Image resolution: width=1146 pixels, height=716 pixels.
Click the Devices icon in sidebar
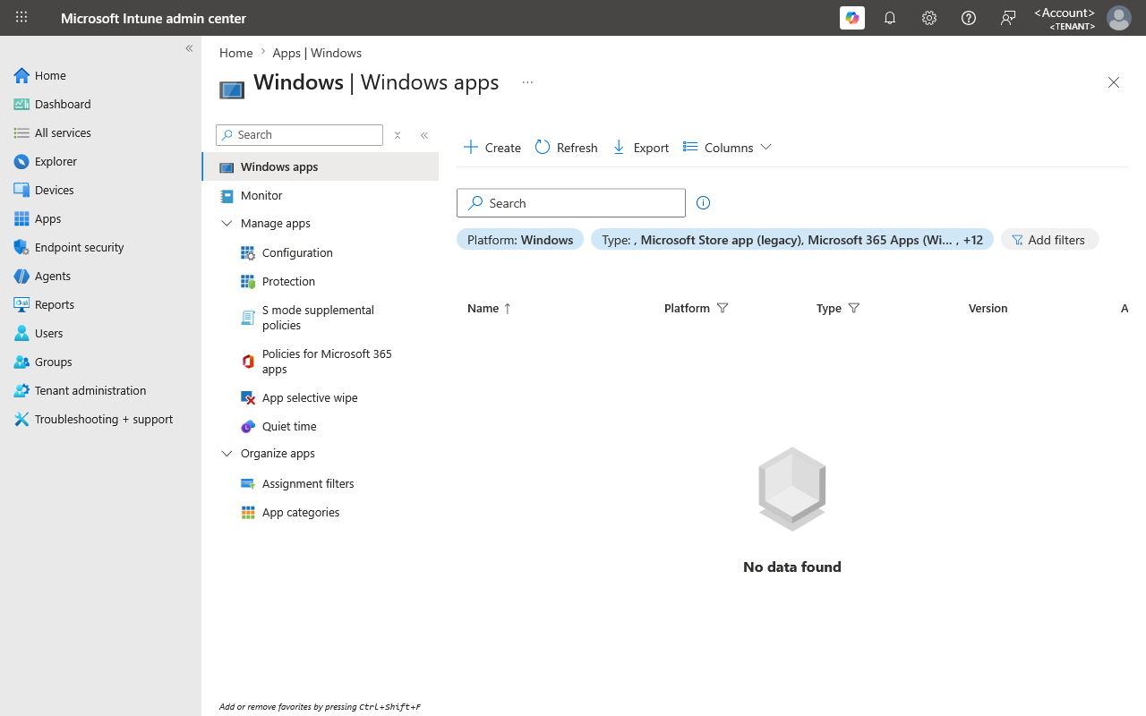click(x=21, y=191)
